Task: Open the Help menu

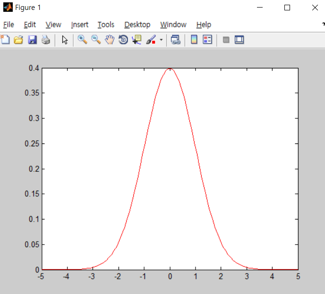Action: click(x=204, y=25)
